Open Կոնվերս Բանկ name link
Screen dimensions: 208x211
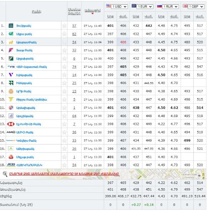tap(26, 141)
